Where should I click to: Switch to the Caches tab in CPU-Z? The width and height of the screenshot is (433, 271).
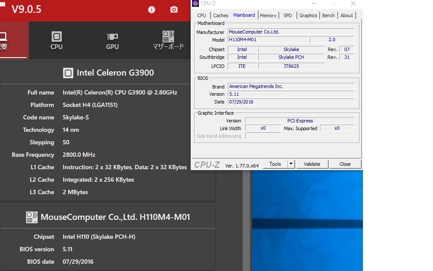pos(221,15)
